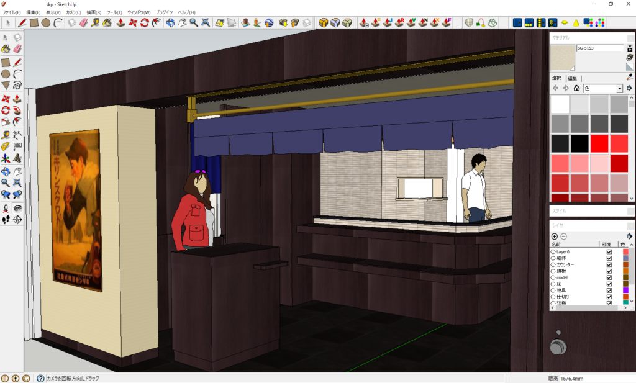636x383 pixels.
Task: Click the yellow cone plugin icon
Action: 576,23
